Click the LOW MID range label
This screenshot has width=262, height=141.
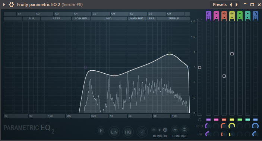(x=81, y=19)
